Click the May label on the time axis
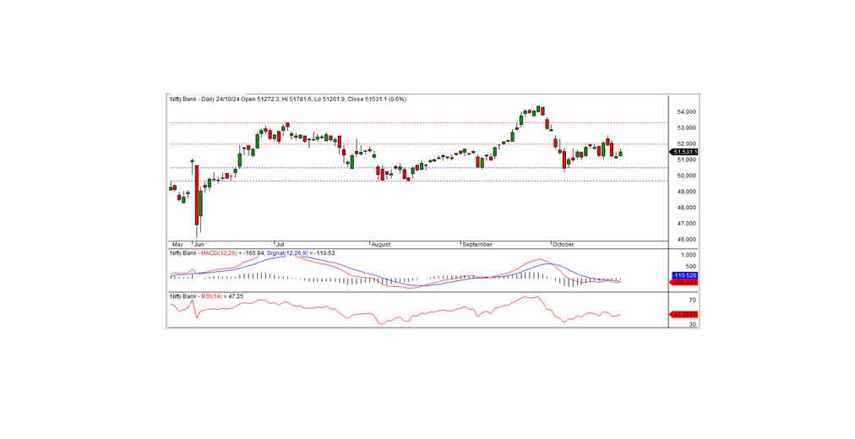 pyautogui.click(x=176, y=245)
